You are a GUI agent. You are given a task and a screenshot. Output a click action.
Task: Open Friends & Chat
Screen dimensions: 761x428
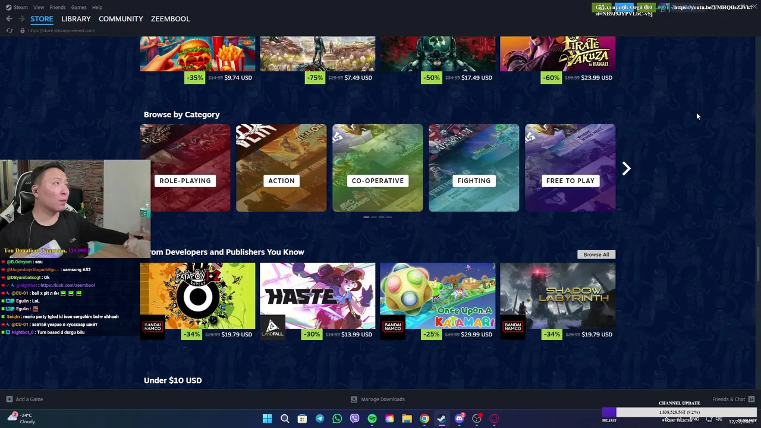[x=733, y=399]
